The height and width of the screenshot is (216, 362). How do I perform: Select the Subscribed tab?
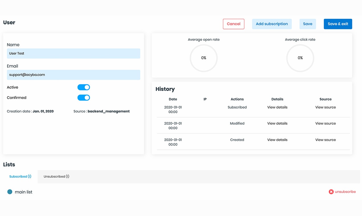coord(20,176)
